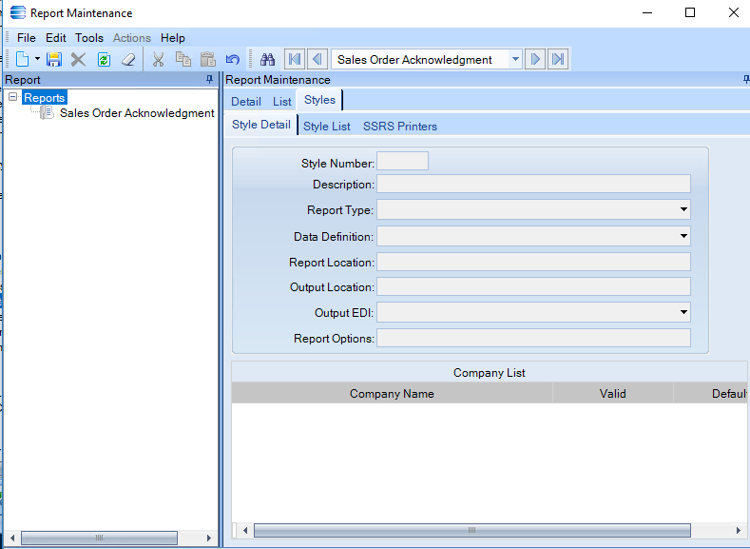Switch to the Style Detail sub-tab
Viewport: 750px width, 549px height.
click(261, 125)
